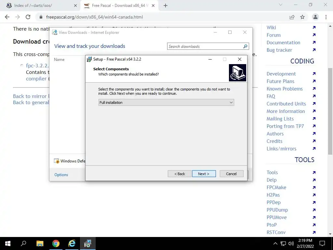Click the Setup window title bar icon

[89, 59]
